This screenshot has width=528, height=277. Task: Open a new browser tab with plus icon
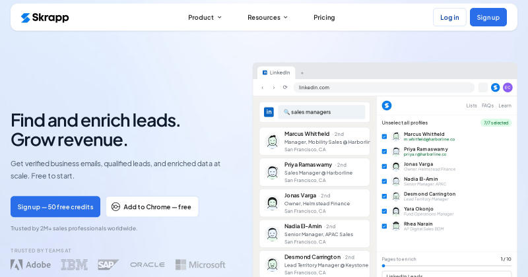click(302, 73)
